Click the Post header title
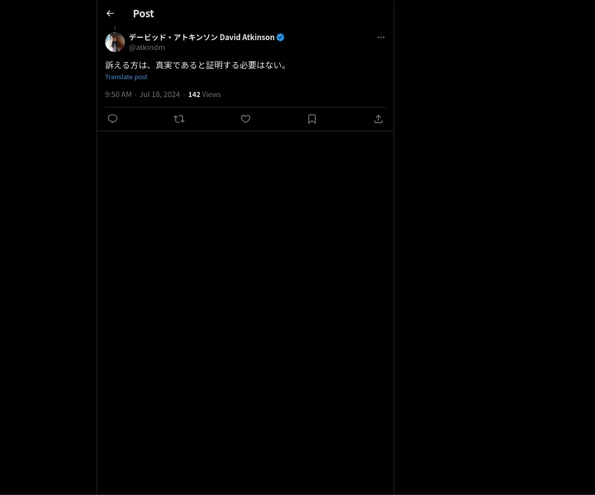This screenshot has width=595, height=495. point(143,13)
